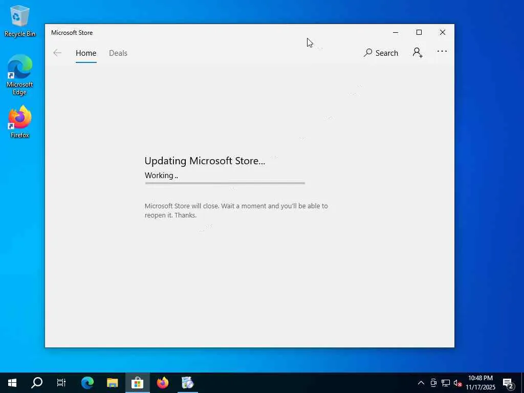This screenshot has height=393, width=524.
Task: Open taskbar search magnifier
Action: 37,383
